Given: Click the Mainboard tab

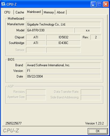Looking at the screenshot, I should tap(34, 12).
